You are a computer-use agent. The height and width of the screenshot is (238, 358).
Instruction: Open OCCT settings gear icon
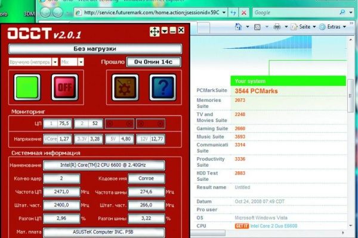(x=125, y=87)
